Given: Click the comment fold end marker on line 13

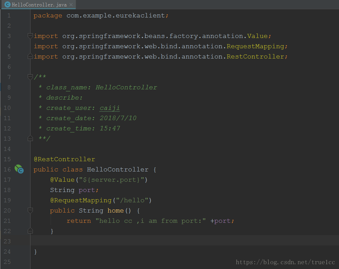Looking at the screenshot, I should (30, 139).
